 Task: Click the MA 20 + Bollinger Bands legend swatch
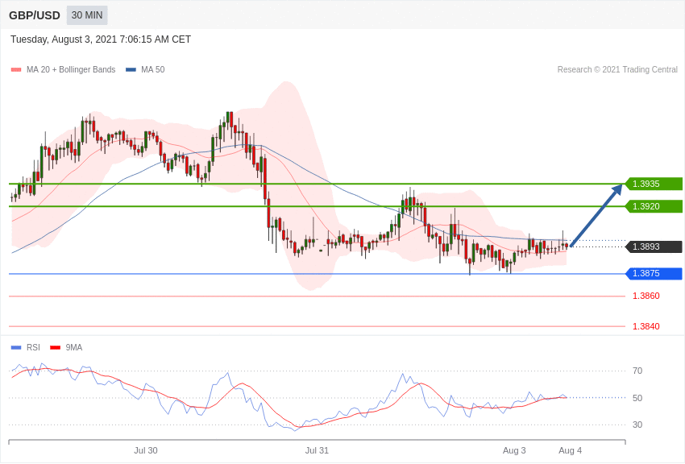coord(16,70)
